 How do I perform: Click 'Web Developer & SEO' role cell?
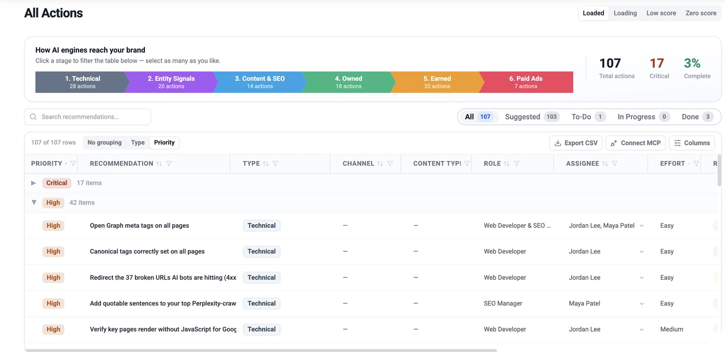(517, 226)
